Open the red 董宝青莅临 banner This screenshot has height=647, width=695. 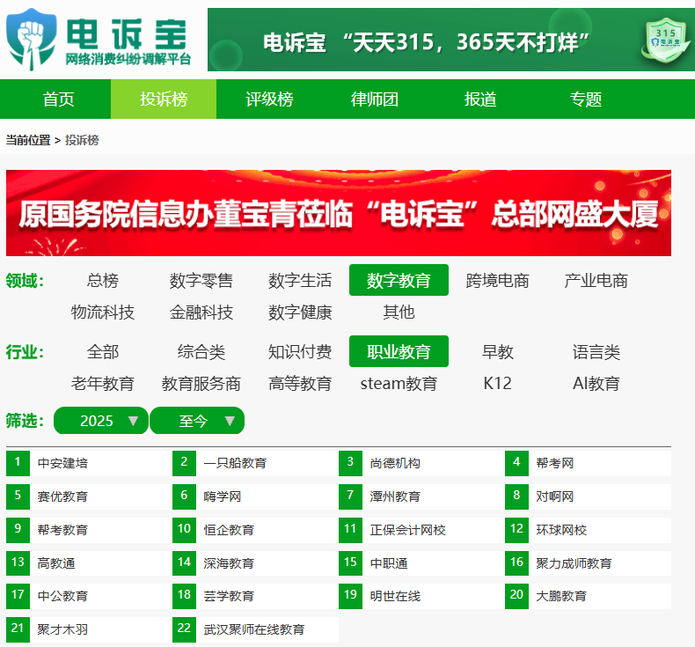tap(339, 213)
